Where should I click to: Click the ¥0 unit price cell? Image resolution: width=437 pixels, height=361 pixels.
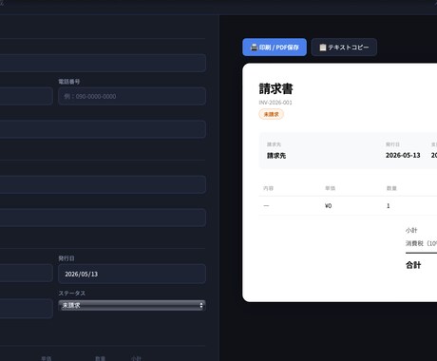(328, 206)
